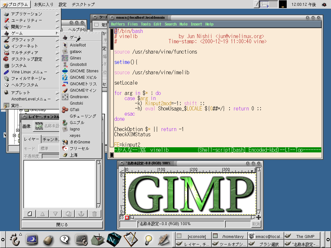Switch to ブラシ選択 task button
Screen dimensions: 331x248
pyautogui.click(x=266, y=244)
